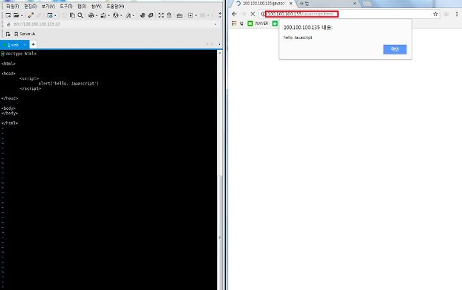Viewport: 462px width, 290px height.
Task: Open the 탭(B) menu in Xshell
Action: click(x=81, y=6)
